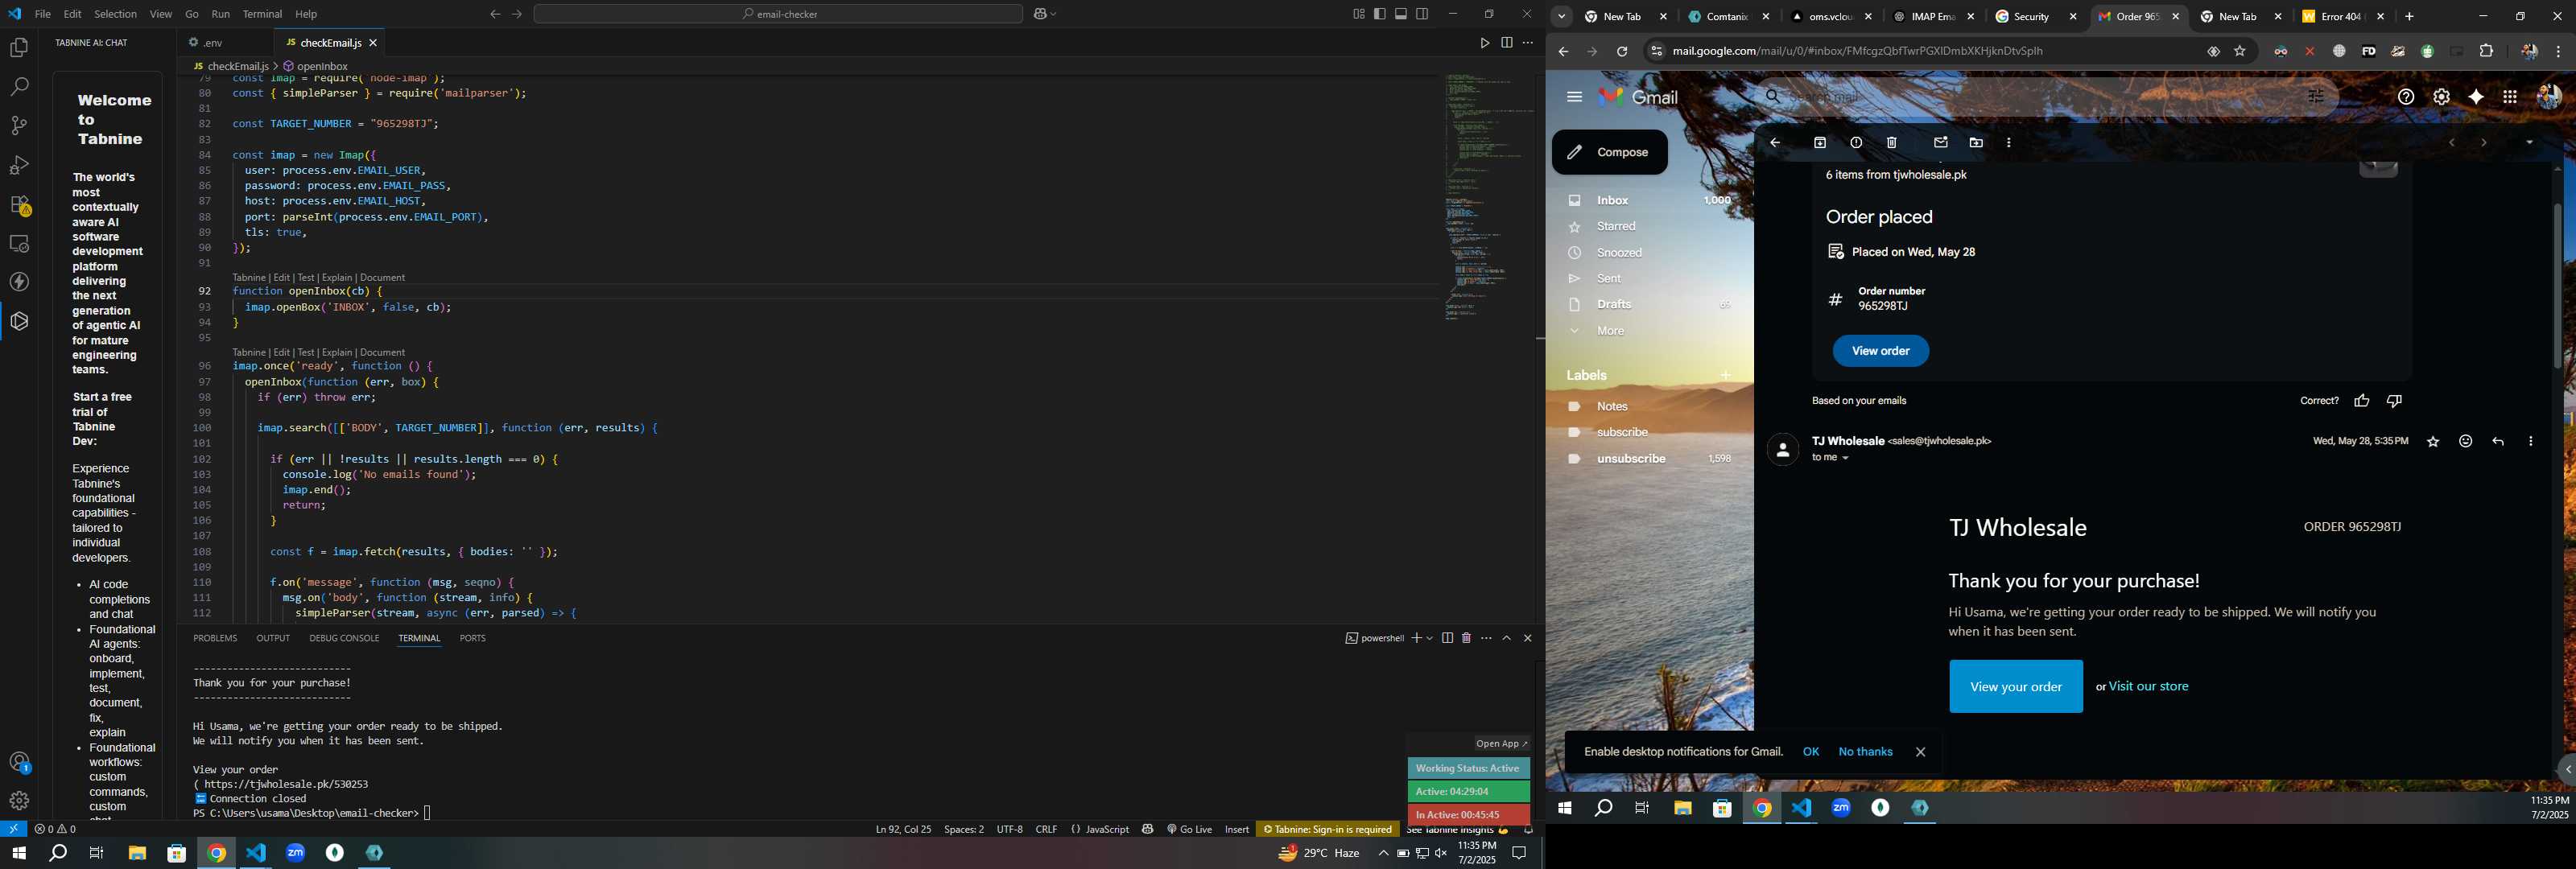Report spam in Gmail toolbar
This screenshot has width=2576, height=869.
1856,143
